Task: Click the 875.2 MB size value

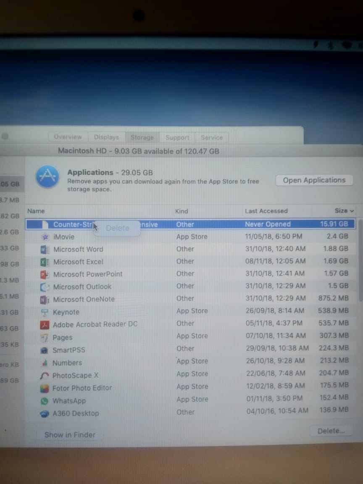Action: click(333, 298)
